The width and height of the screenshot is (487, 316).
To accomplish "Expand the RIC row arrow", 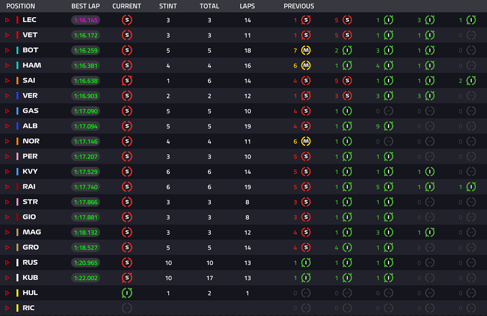I will point(7,308).
